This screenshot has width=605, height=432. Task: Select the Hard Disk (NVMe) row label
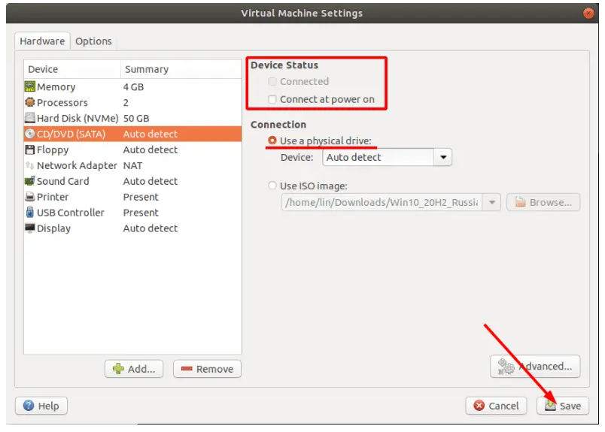tap(78, 118)
